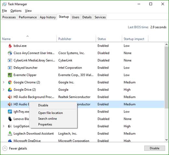Select the Google Drive triangle icon
The width and height of the screenshot is (169, 155).
coord(10,90)
